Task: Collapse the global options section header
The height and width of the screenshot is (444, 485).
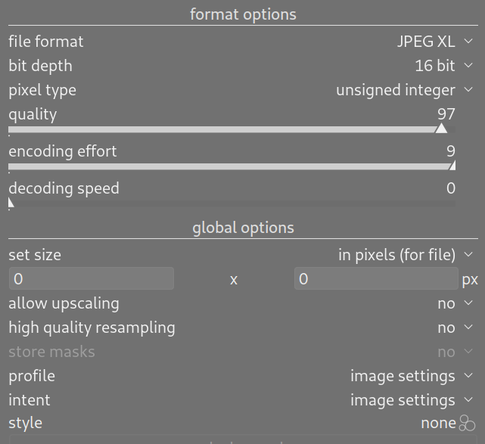Action: pos(243,228)
